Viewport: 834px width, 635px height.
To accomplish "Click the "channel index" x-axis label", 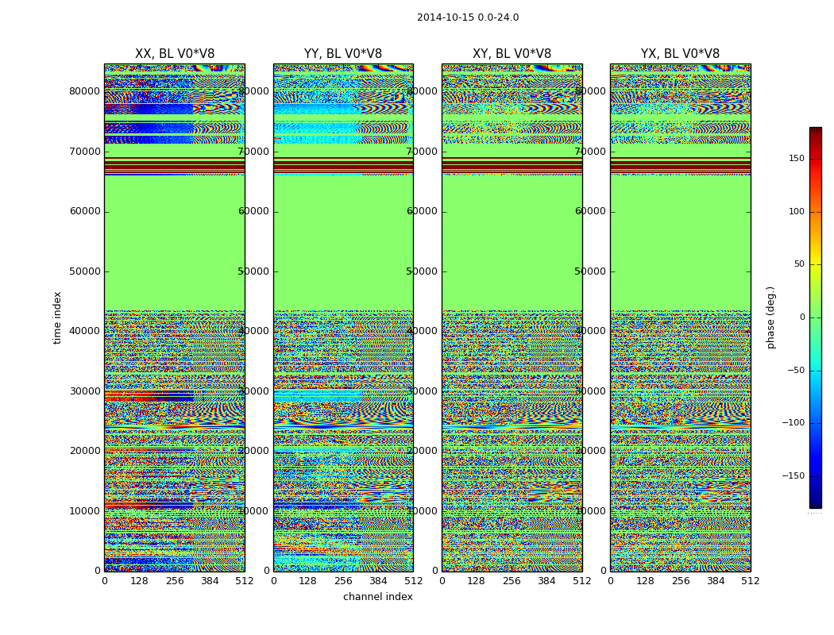I will pos(377,597).
